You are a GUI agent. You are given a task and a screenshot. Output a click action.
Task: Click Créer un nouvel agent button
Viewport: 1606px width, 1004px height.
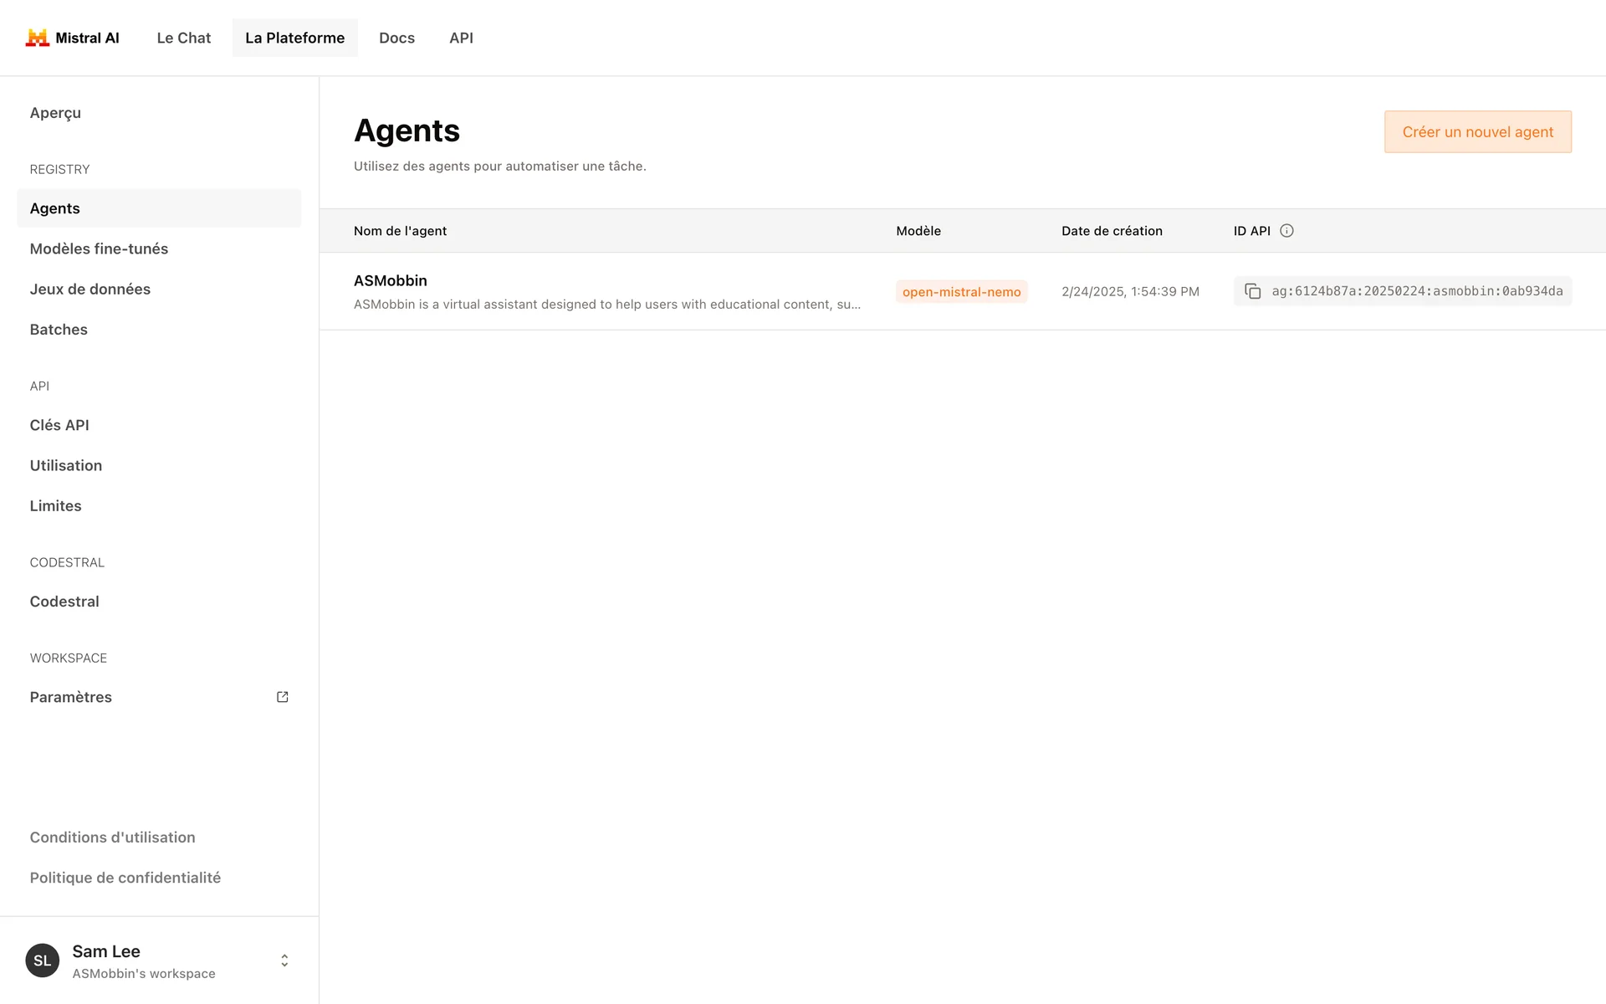(x=1477, y=132)
